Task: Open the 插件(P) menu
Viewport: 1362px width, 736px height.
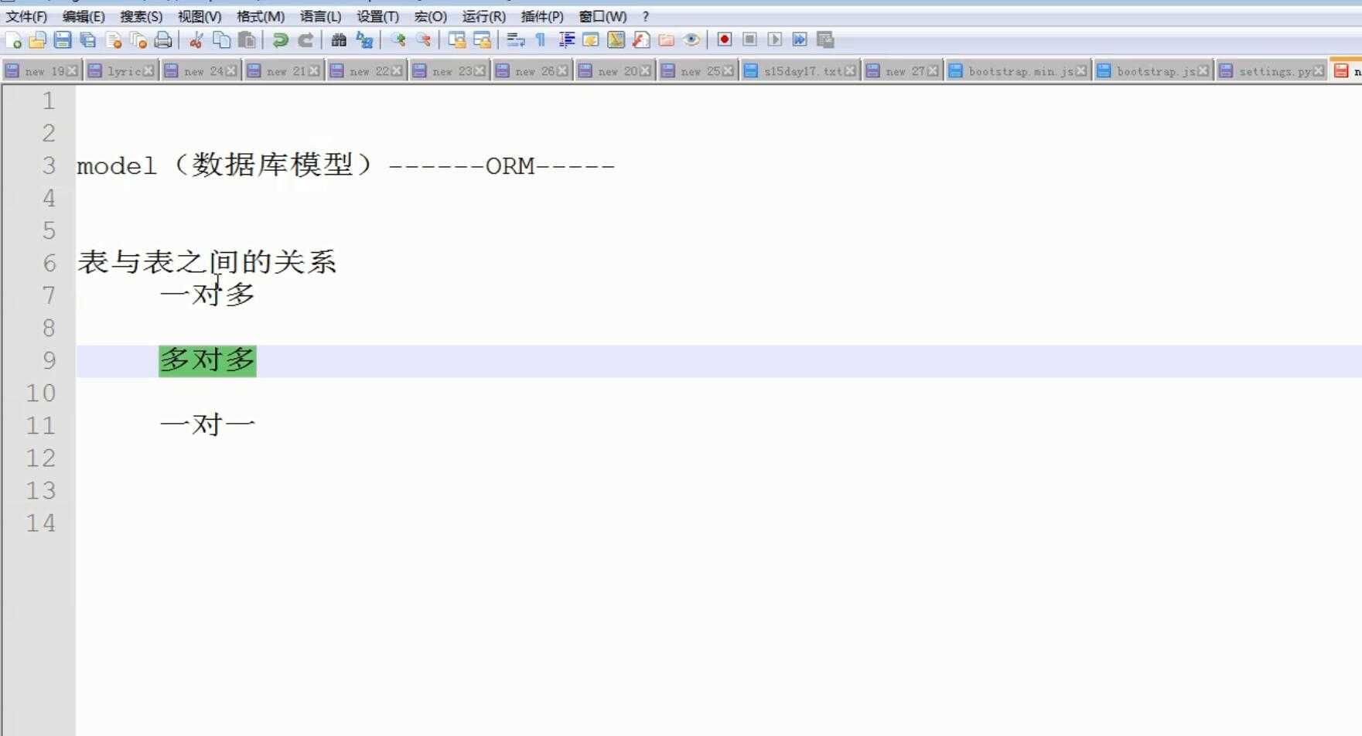Action: point(542,16)
